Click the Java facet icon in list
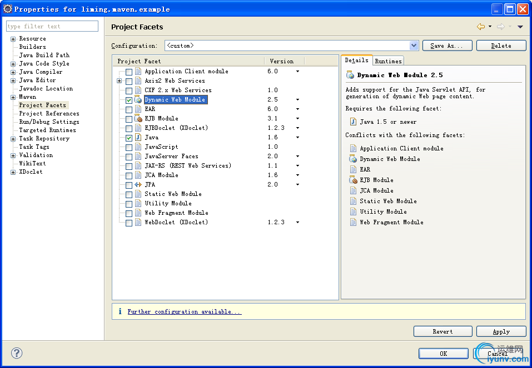Screen dimensions: 532x368 pyautogui.click(x=138, y=138)
